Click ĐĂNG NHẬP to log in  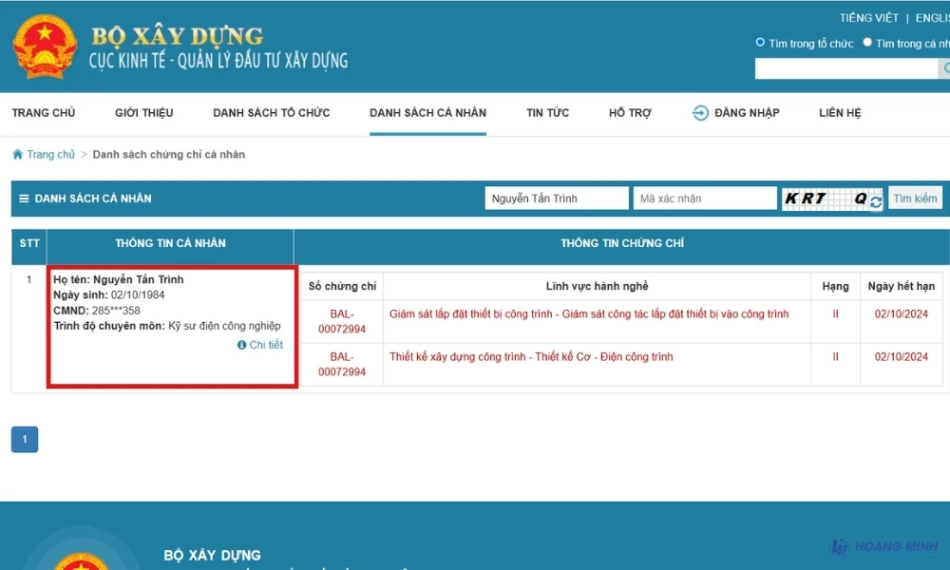pos(747,113)
